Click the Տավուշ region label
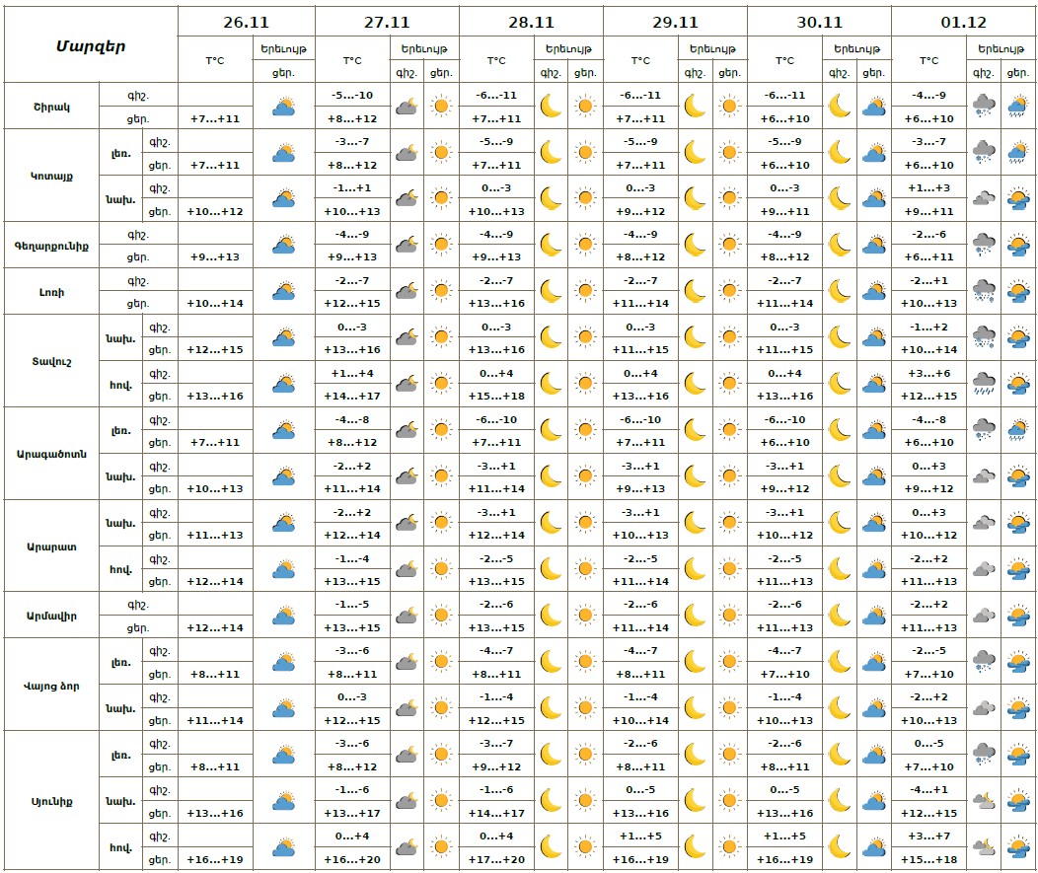 coord(49,361)
